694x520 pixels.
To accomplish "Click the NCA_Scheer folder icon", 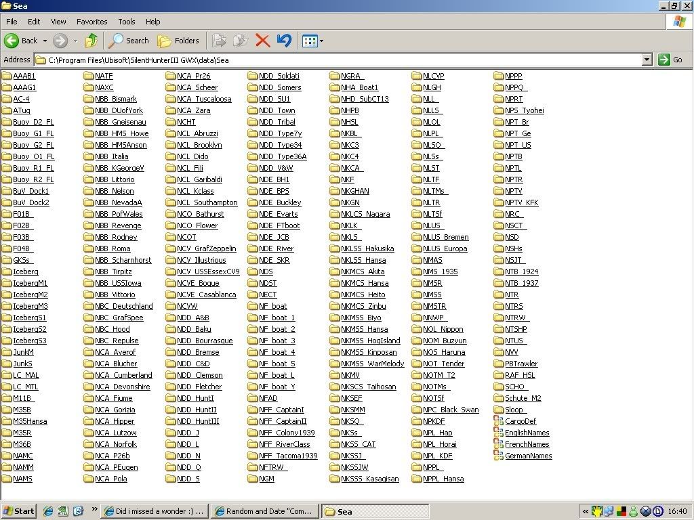I will tap(170, 87).
